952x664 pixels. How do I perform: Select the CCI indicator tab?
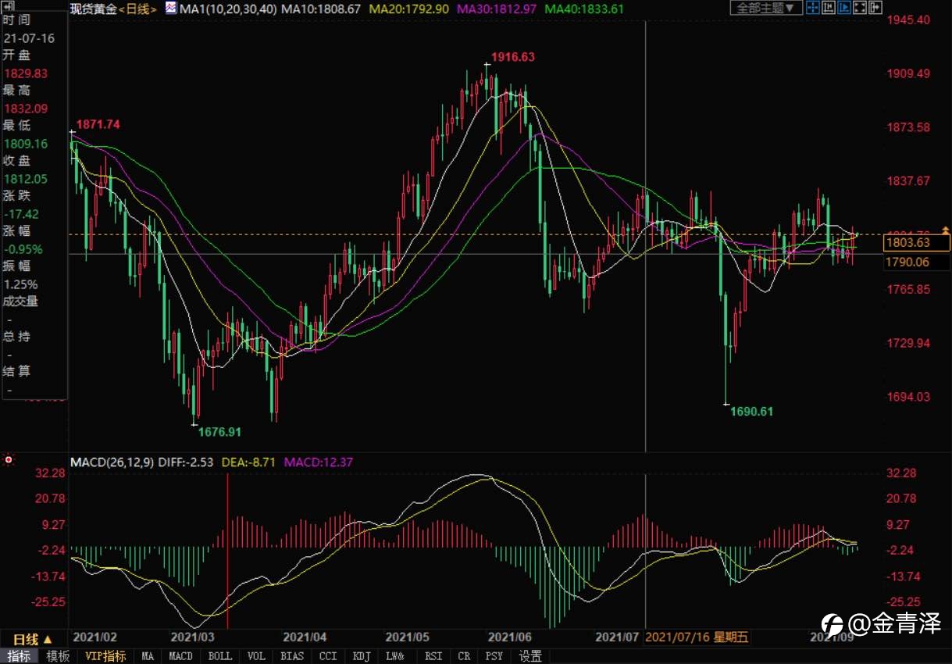point(329,656)
